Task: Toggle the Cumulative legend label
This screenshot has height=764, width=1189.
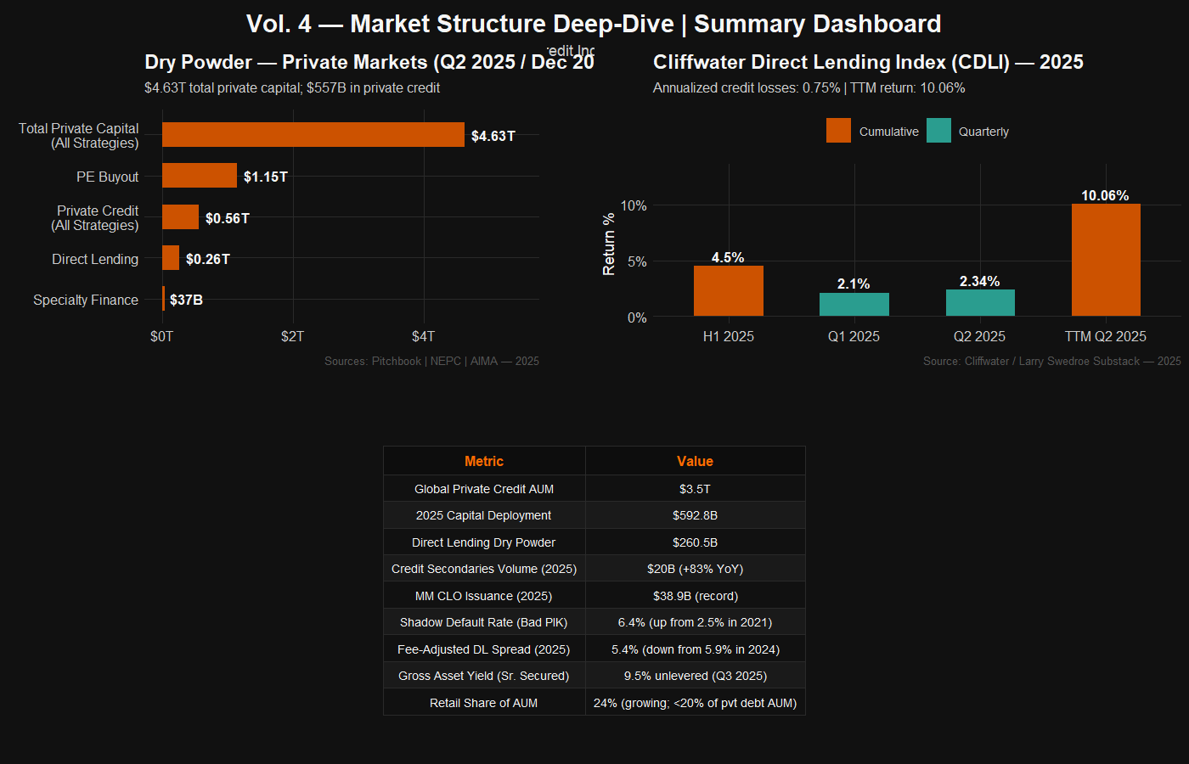Action: [x=888, y=132]
